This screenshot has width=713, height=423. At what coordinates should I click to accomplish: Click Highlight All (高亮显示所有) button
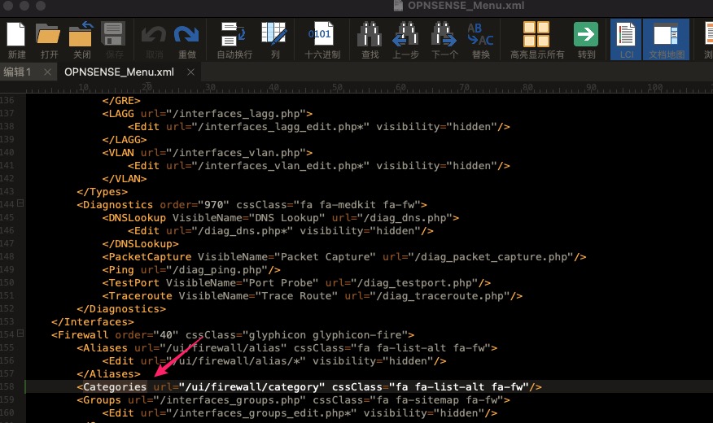point(536,36)
